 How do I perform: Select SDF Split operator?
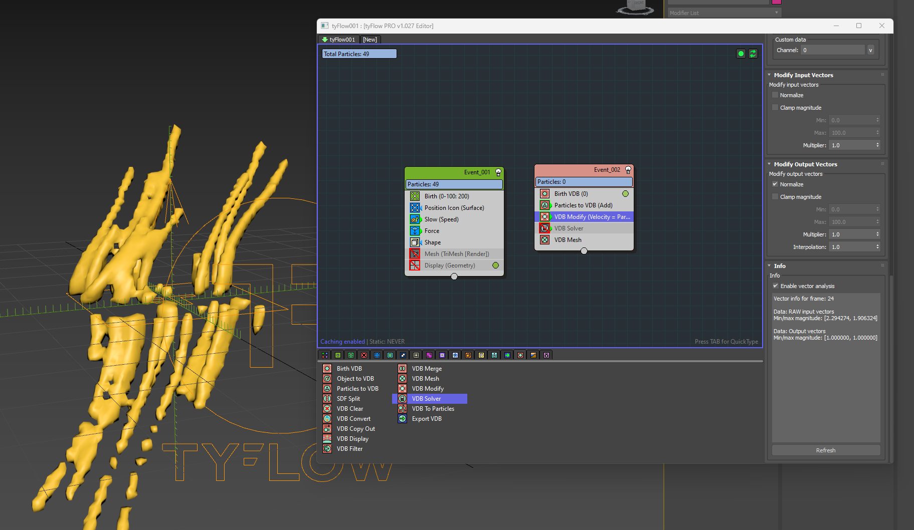click(348, 399)
